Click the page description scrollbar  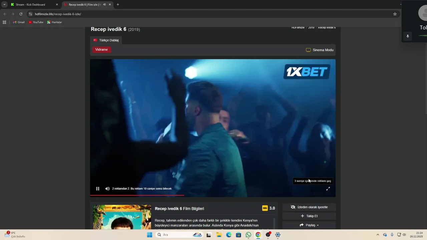point(274,223)
